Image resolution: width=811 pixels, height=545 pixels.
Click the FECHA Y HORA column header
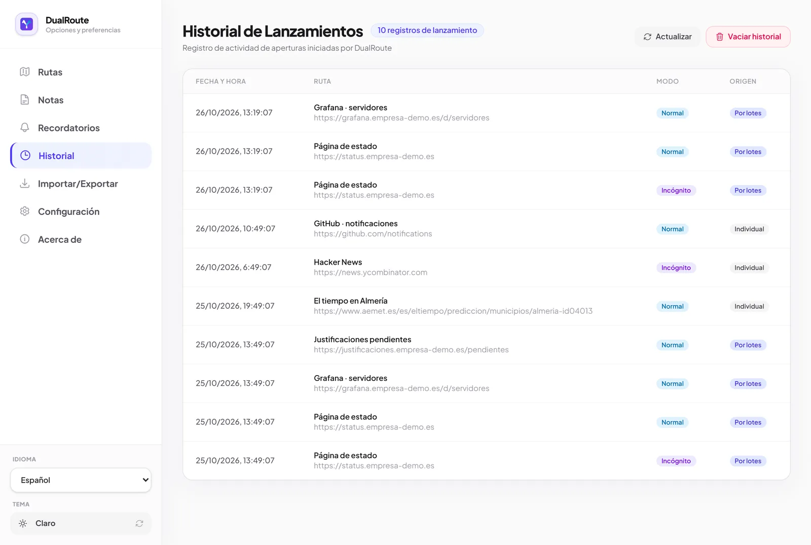[x=220, y=81]
